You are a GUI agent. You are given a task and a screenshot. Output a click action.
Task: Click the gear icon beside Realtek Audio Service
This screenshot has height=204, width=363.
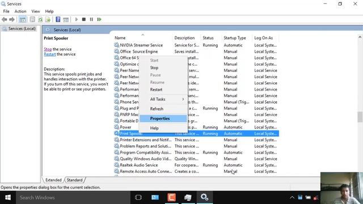[x=117, y=165]
